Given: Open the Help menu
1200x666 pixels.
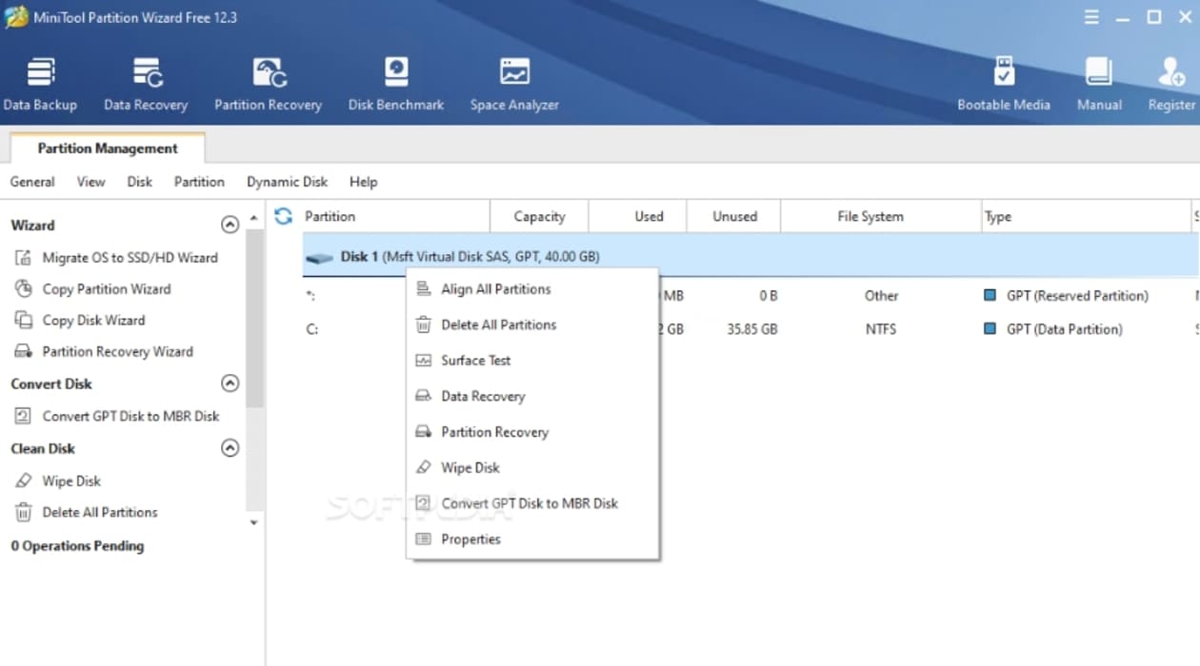Looking at the screenshot, I should click(363, 182).
